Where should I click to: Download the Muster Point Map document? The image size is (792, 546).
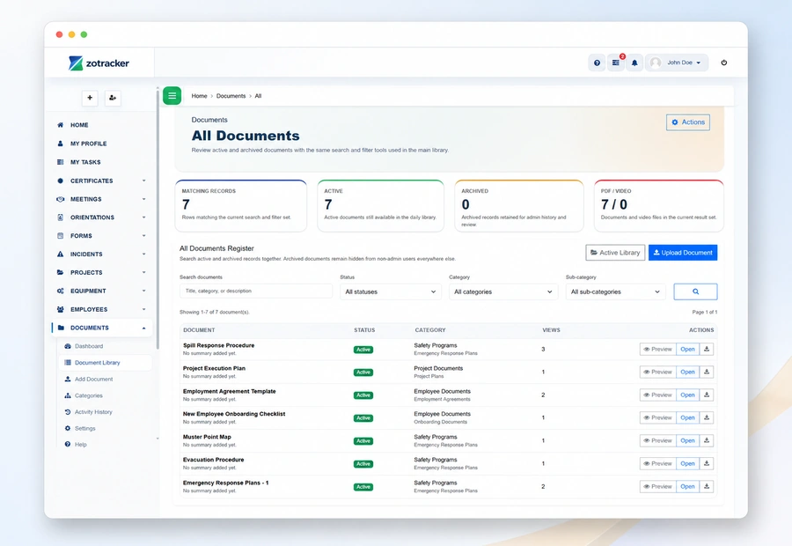(707, 441)
